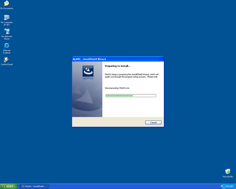Activate the McAVG InstallShield taskbar button
The height and width of the screenshot is (189, 236).
34,186
